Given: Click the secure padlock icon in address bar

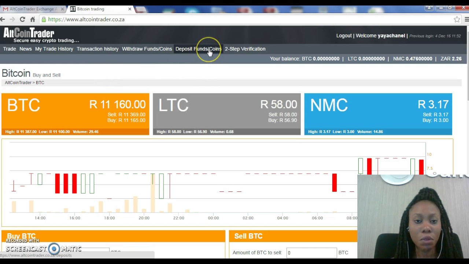Looking at the screenshot, I should click(44, 19).
